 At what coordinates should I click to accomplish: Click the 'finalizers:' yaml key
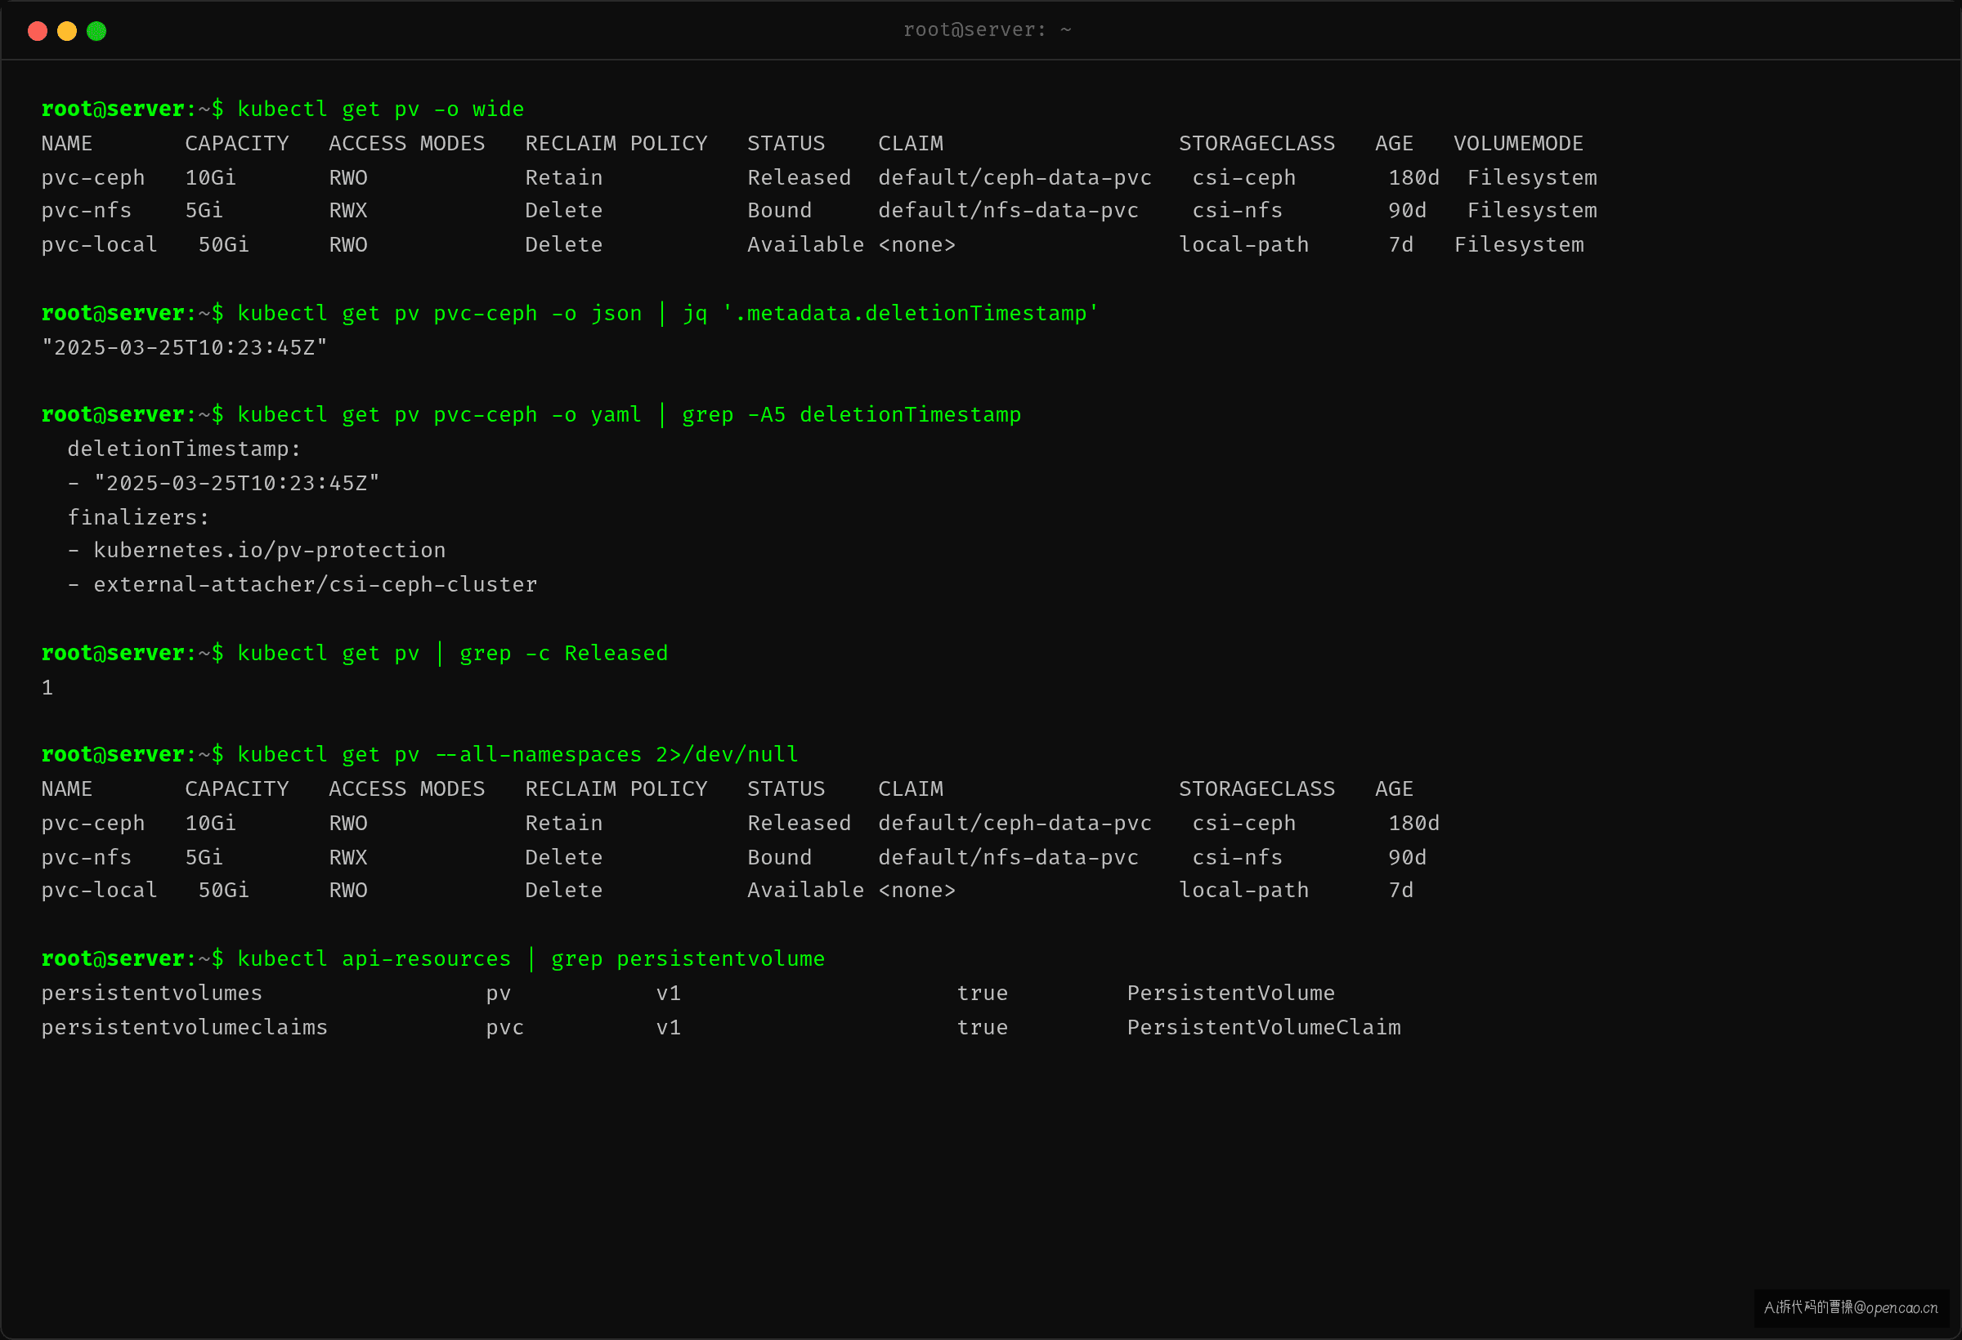tap(138, 517)
